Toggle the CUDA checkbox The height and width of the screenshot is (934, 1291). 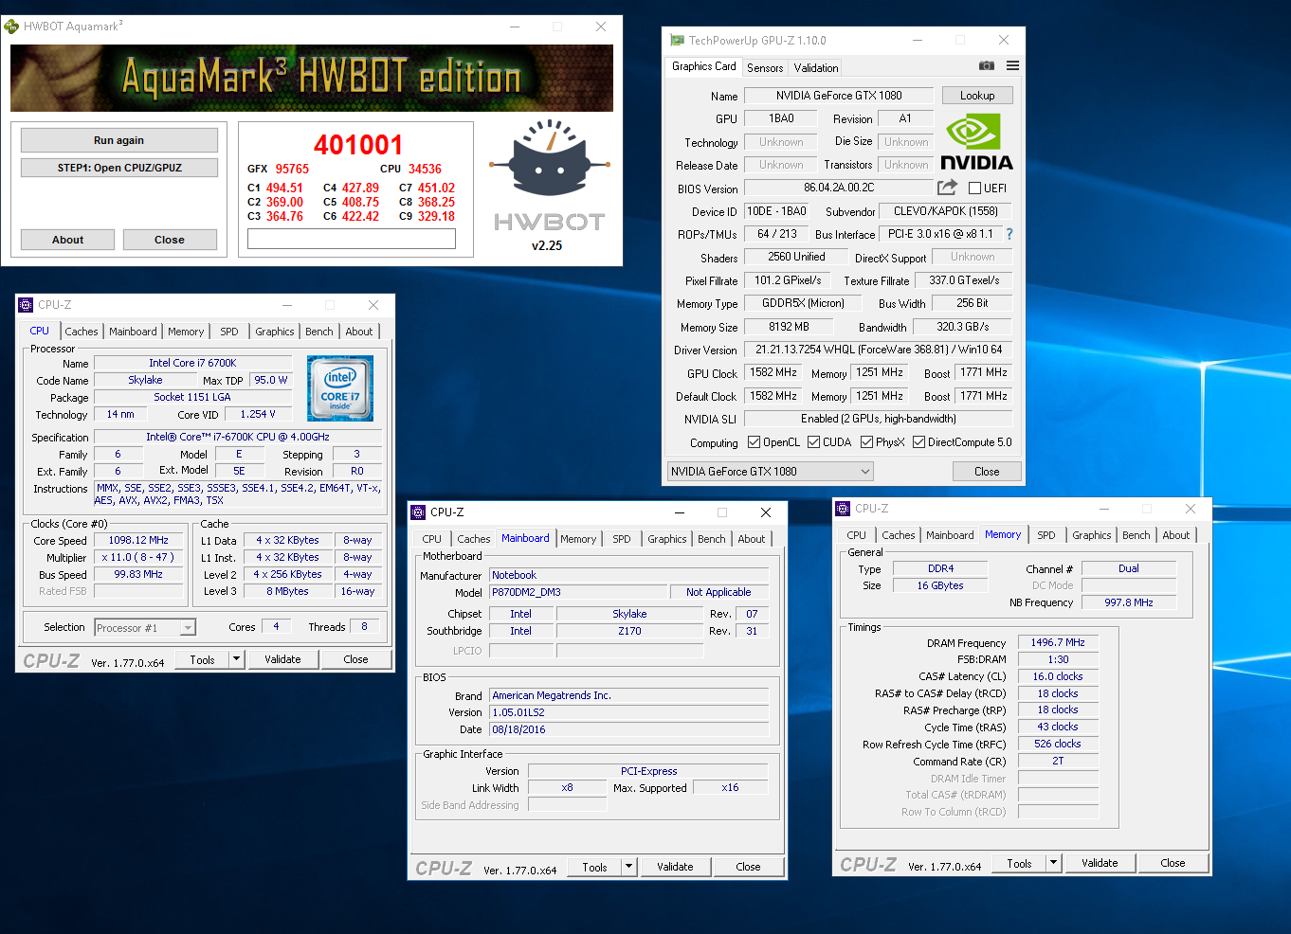pyautogui.click(x=813, y=442)
